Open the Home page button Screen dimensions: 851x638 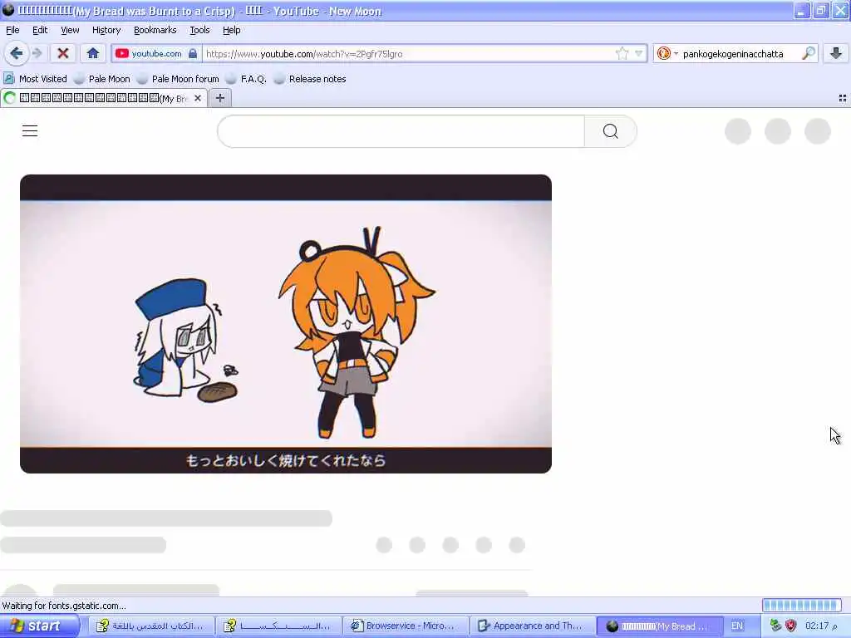pos(93,53)
